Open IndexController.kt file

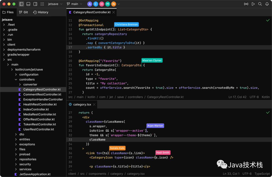(36, 109)
